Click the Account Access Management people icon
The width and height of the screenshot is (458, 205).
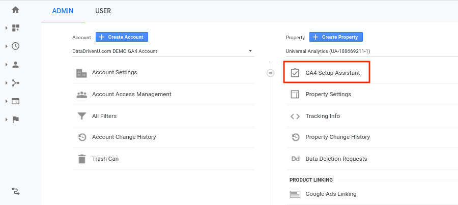click(x=81, y=95)
